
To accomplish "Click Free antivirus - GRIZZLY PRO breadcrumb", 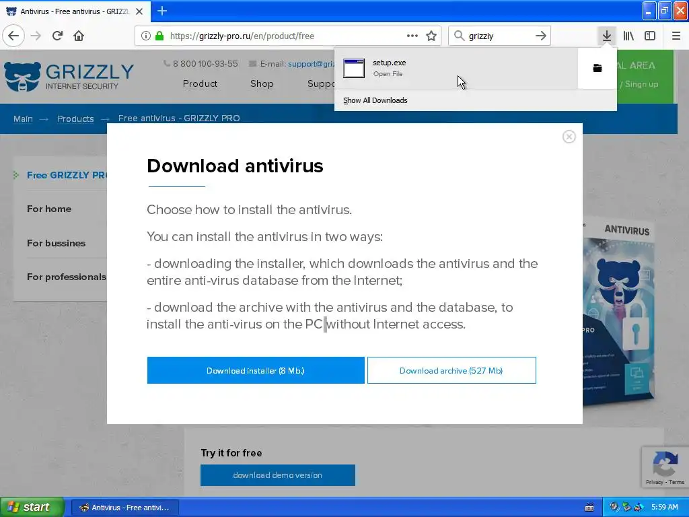I will pos(179,118).
